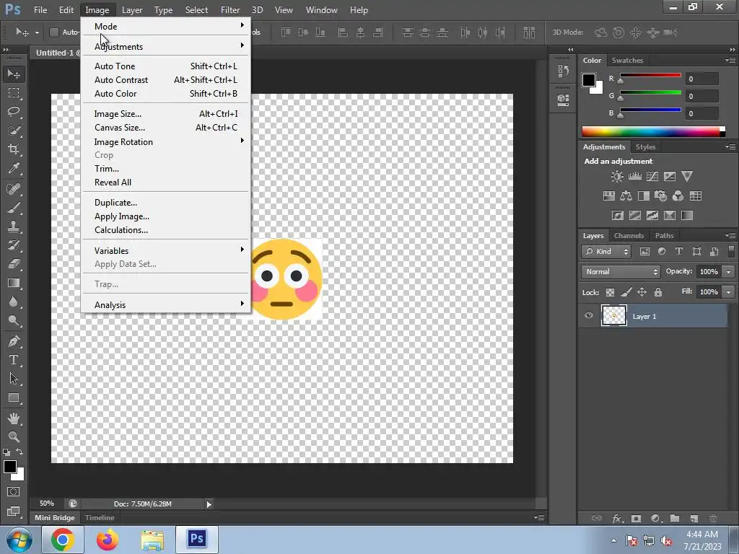Add a Brightness/Contrast adjustment
This screenshot has width=739, height=554.
(x=616, y=177)
